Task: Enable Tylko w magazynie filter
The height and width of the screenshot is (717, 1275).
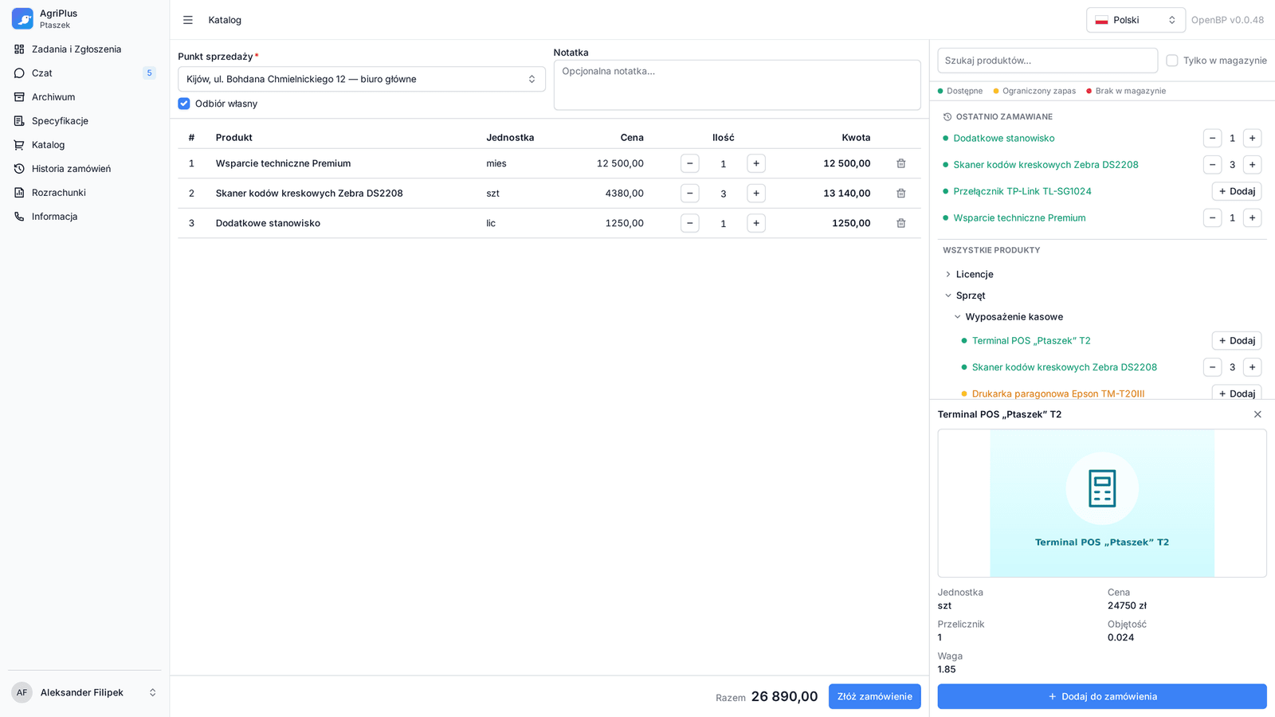Action: (1172, 61)
